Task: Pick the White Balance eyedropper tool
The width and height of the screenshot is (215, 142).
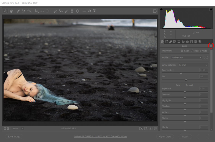Action: click(x=18, y=11)
